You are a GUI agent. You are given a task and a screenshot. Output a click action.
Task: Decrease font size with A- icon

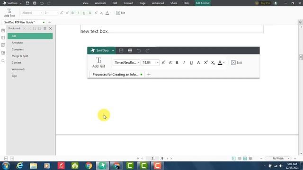pyautogui.click(x=67, y=13)
